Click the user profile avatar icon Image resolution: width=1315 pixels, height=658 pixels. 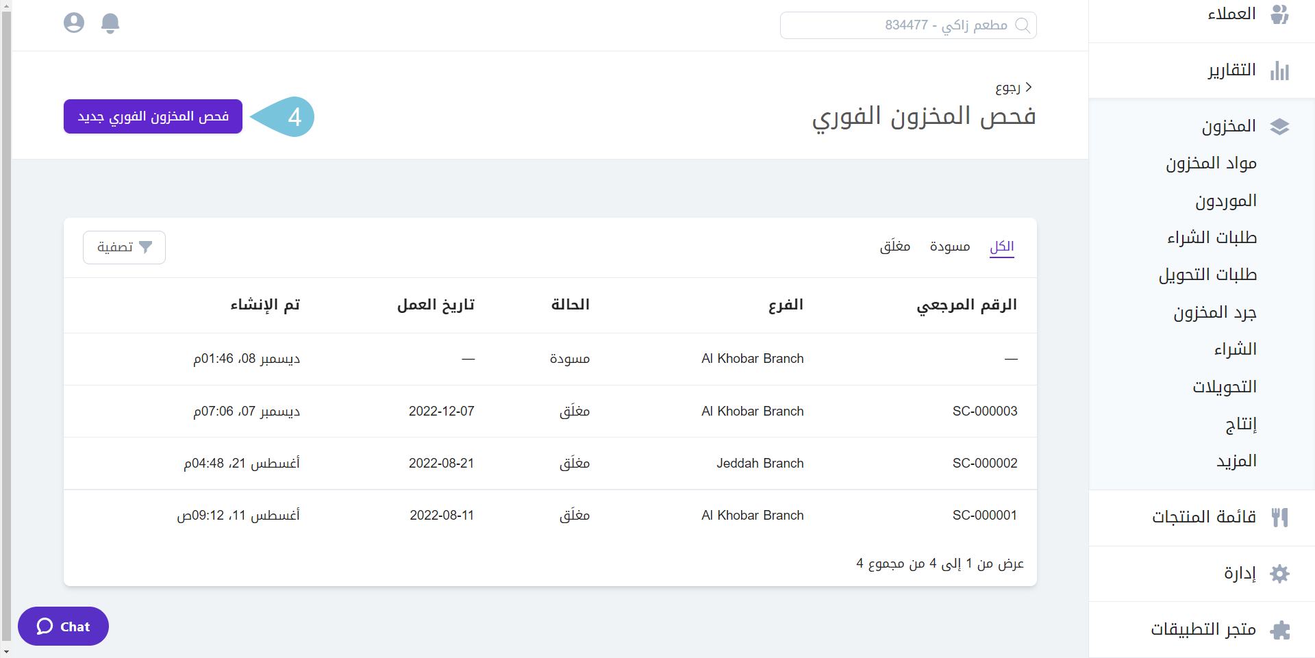(74, 23)
